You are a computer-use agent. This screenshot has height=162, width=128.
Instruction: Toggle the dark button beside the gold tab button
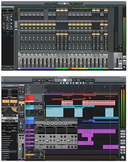6,98
